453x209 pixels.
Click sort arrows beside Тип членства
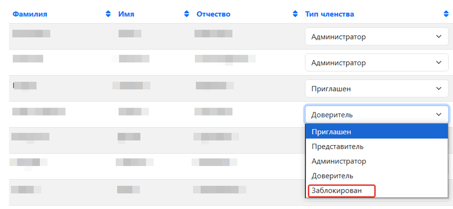(x=446, y=14)
